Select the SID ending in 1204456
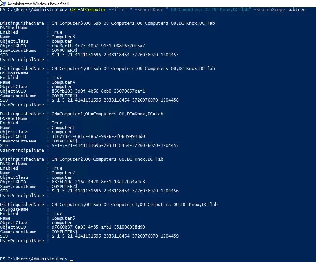Image resolution: width=316 pixels, height=262 pixels. (x=115, y=191)
